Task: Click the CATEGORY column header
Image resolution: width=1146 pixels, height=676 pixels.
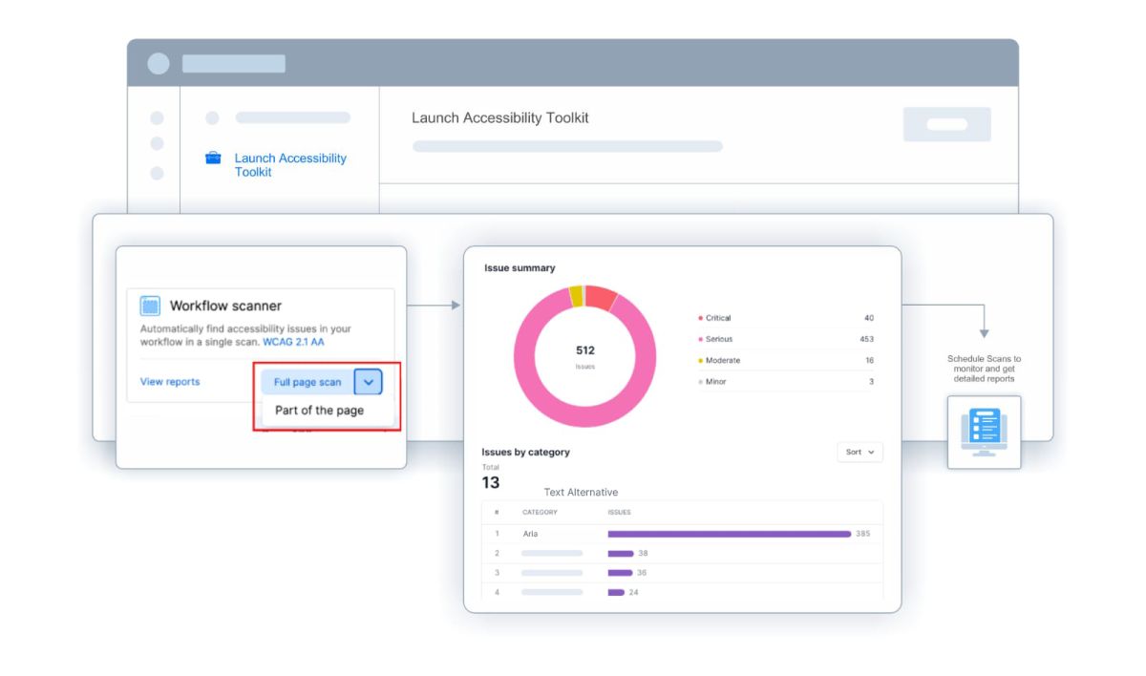Action: pos(540,512)
